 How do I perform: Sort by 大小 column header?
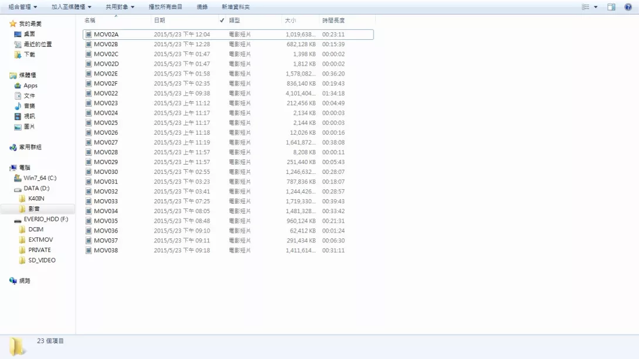pos(290,20)
